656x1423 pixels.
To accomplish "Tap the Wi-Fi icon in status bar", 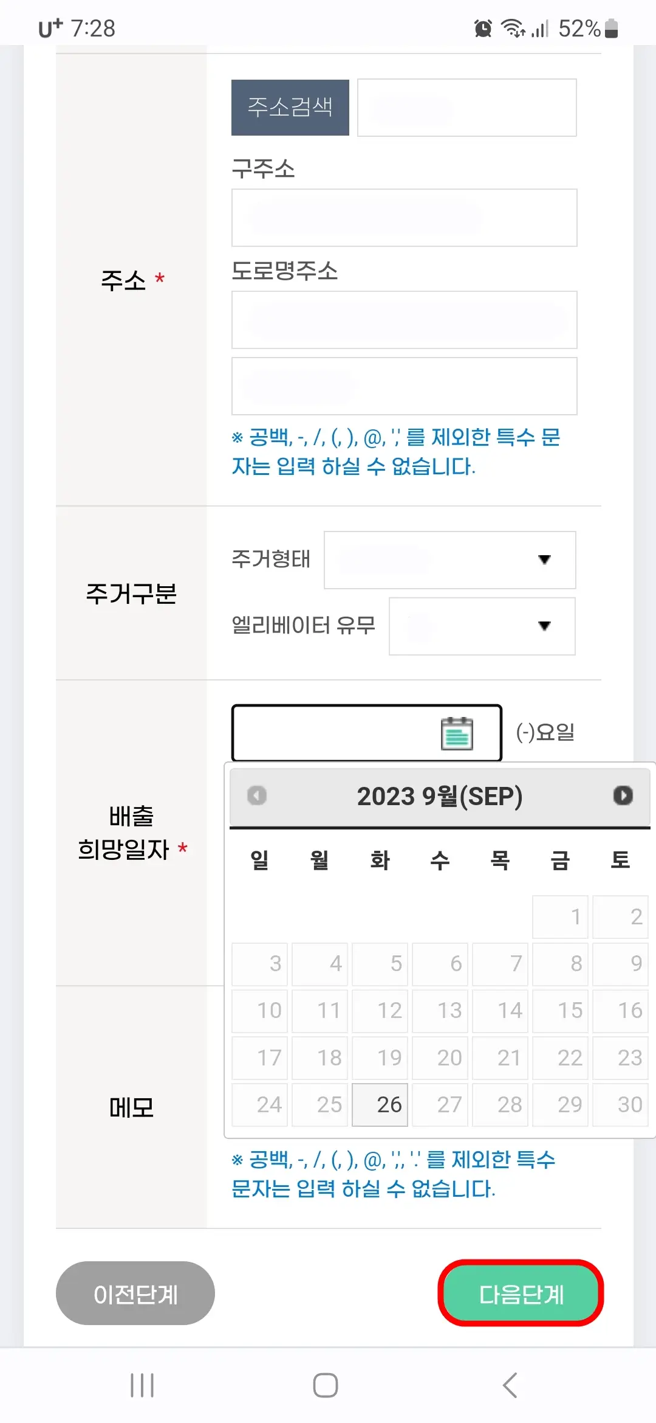I will point(513,27).
